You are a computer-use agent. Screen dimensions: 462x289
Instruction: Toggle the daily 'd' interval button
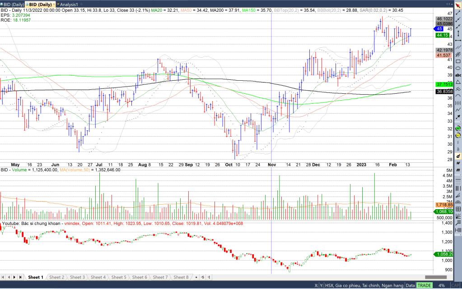[458, 156]
